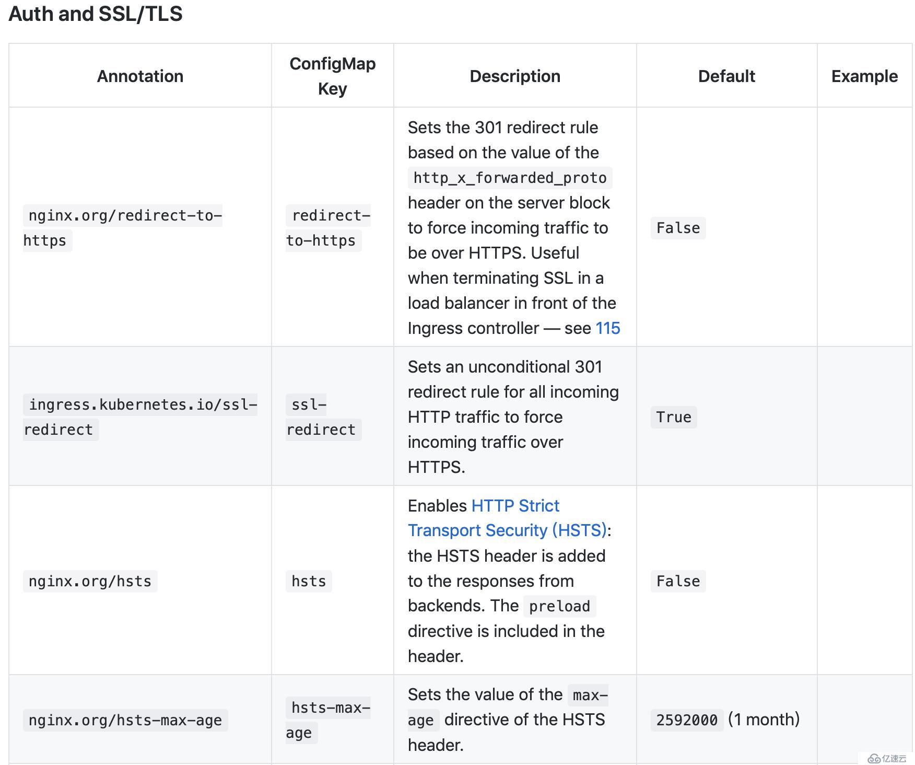The height and width of the screenshot is (765, 915).
Task: Click the unconditional 301 redirect description
Action: 513,417
